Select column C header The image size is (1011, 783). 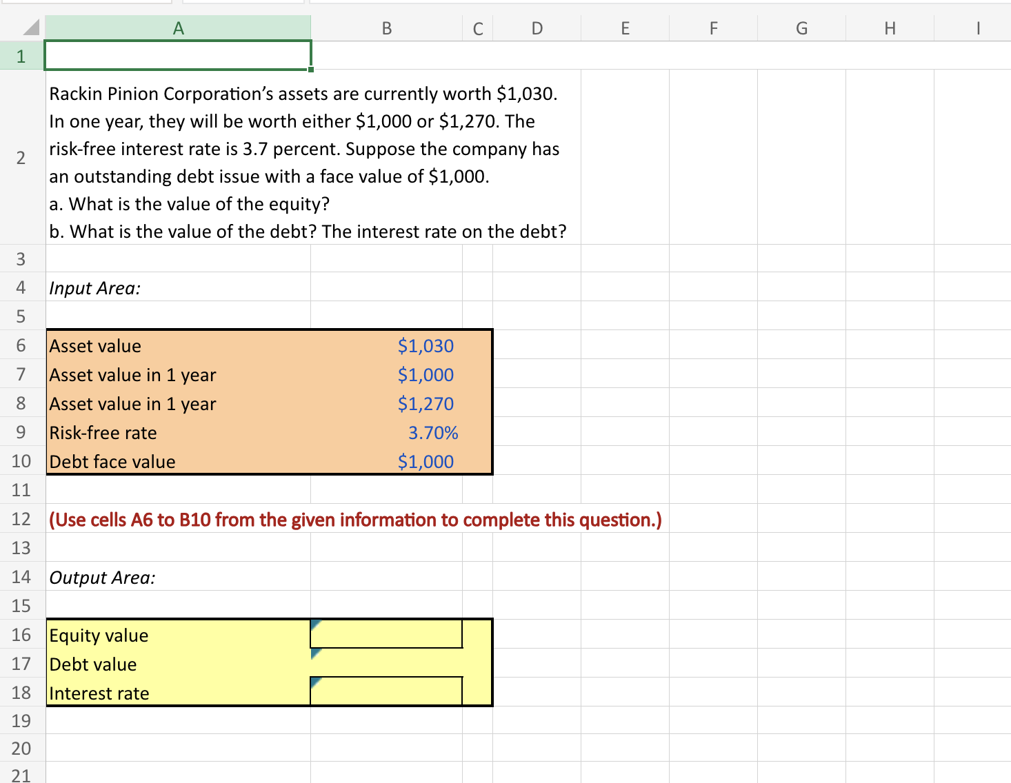(x=478, y=28)
